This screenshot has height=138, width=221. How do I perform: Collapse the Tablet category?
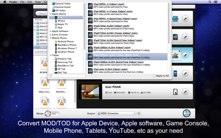click(51, 56)
